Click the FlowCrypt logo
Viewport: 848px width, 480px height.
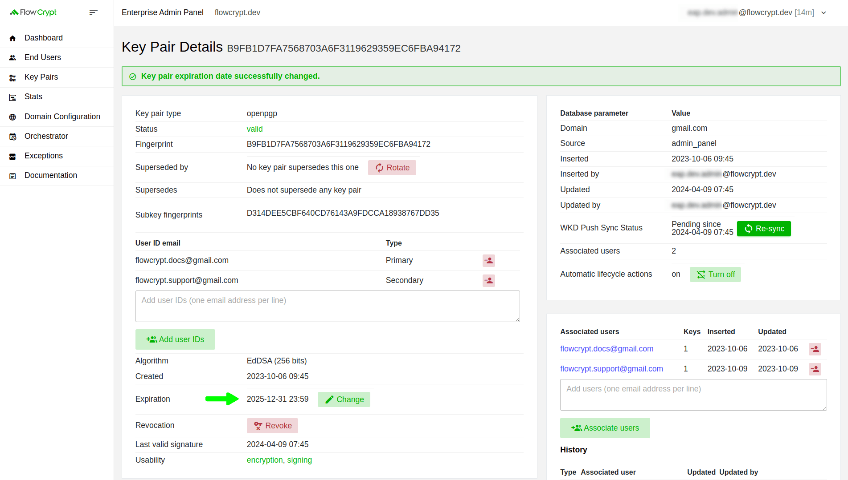(x=33, y=12)
